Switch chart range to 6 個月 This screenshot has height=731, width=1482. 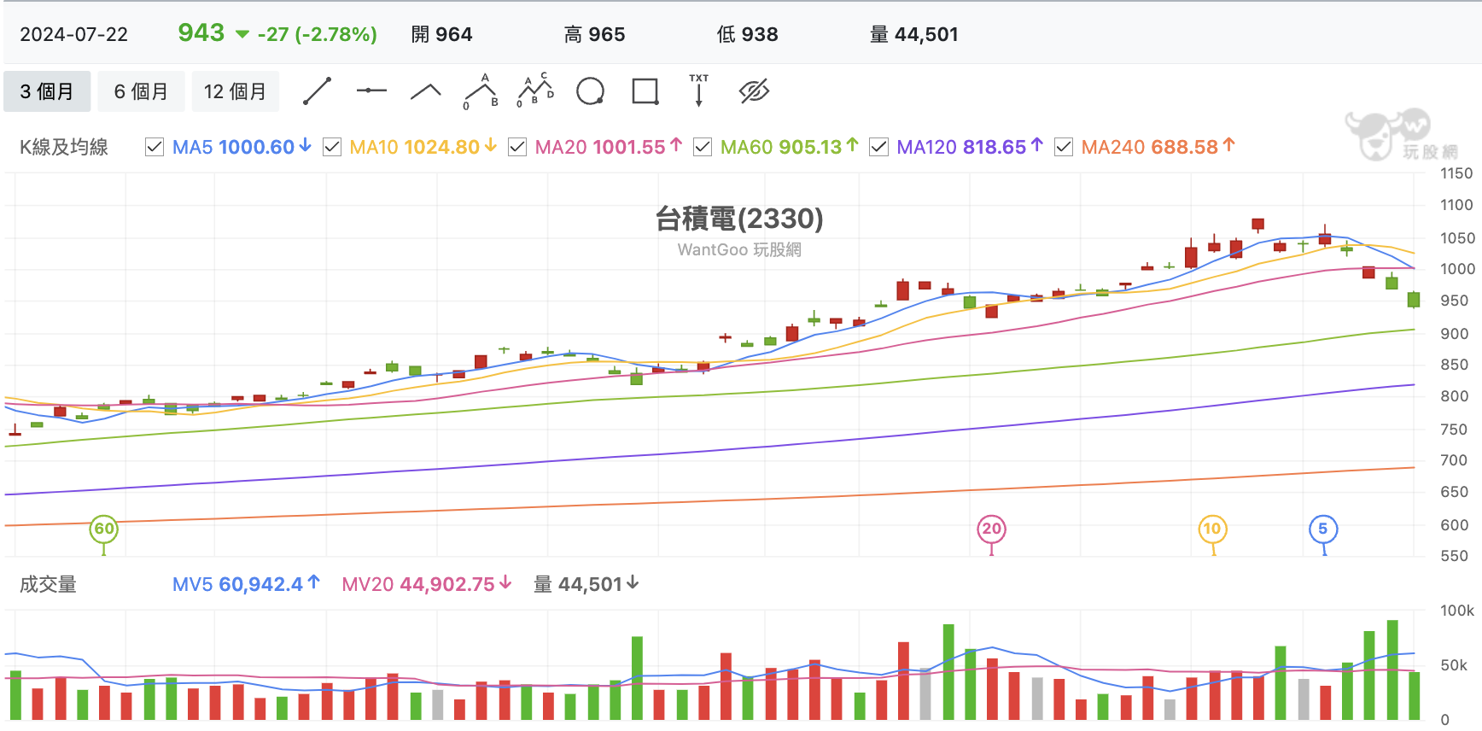[x=141, y=91]
